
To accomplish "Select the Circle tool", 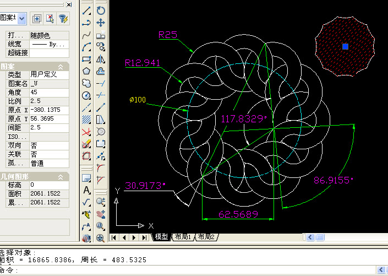I will pos(86,95).
